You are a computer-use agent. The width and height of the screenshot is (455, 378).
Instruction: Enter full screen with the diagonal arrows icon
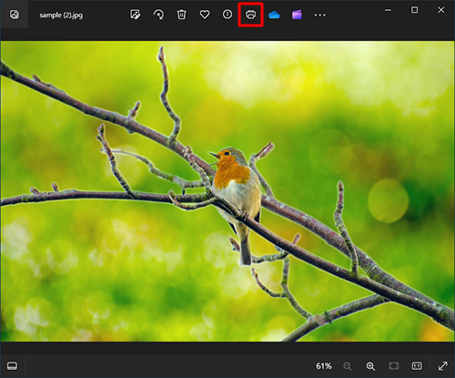[443, 366]
